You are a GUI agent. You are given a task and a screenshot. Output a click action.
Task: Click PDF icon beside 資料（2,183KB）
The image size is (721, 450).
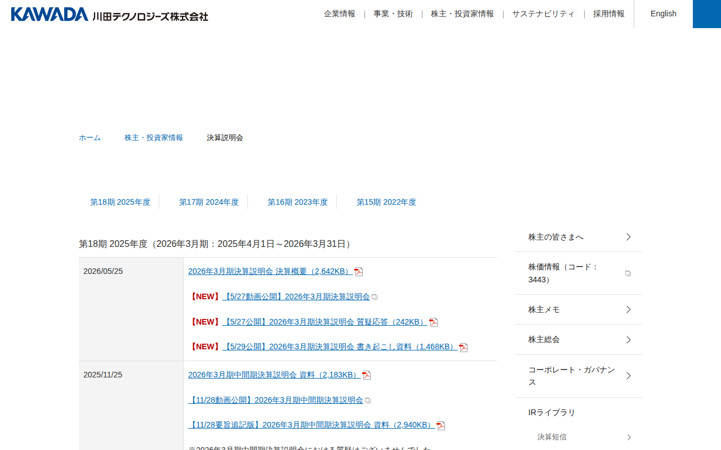click(366, 375)
